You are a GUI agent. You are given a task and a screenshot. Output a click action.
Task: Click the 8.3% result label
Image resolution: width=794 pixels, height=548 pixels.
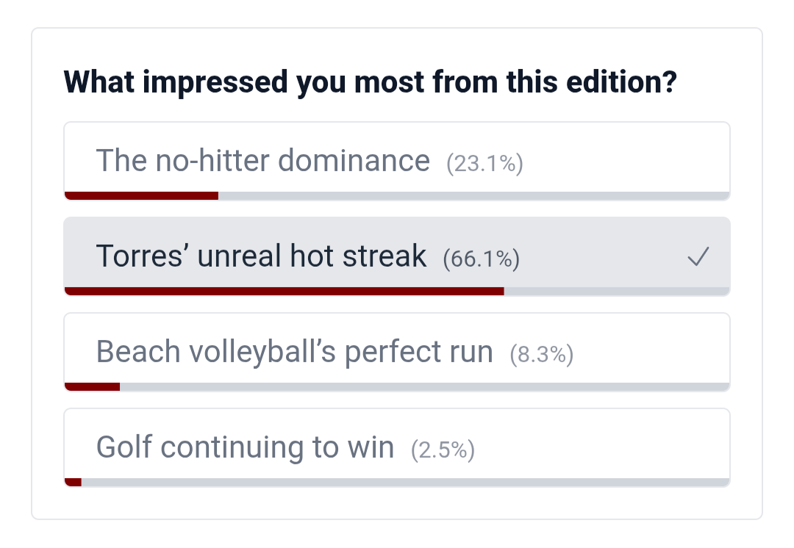click(x=541, y=354)
